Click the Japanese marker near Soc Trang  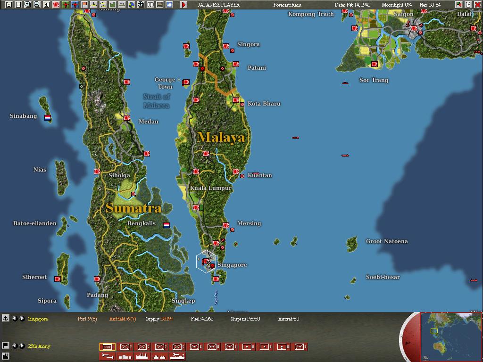375,64
